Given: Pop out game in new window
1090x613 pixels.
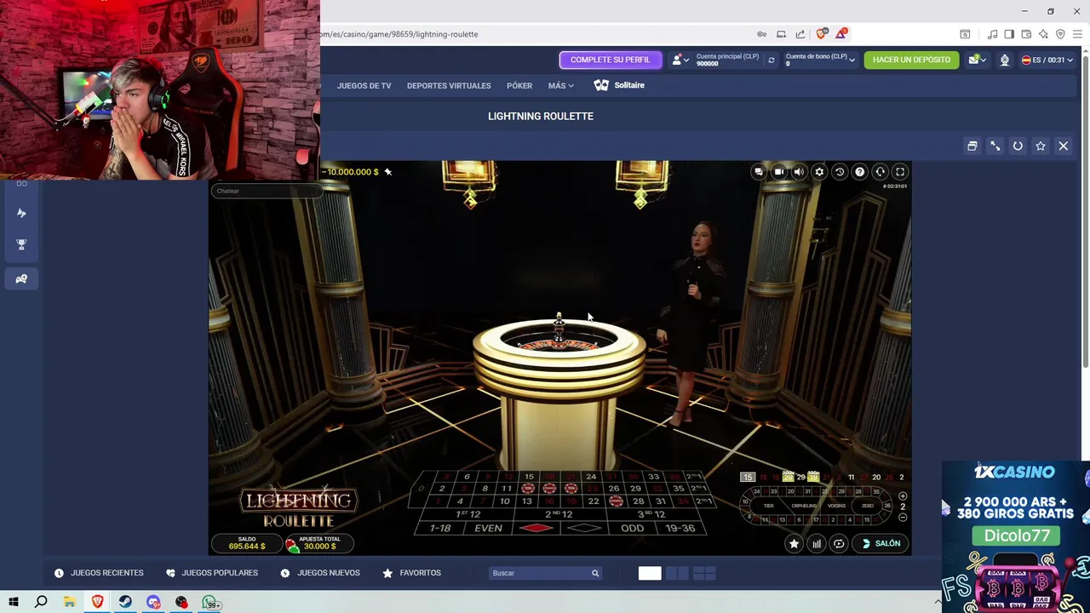Looking at the screenshot, I should tap(972, 146).
